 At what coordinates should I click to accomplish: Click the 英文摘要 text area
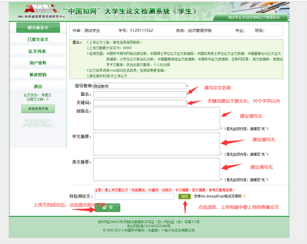156,170
